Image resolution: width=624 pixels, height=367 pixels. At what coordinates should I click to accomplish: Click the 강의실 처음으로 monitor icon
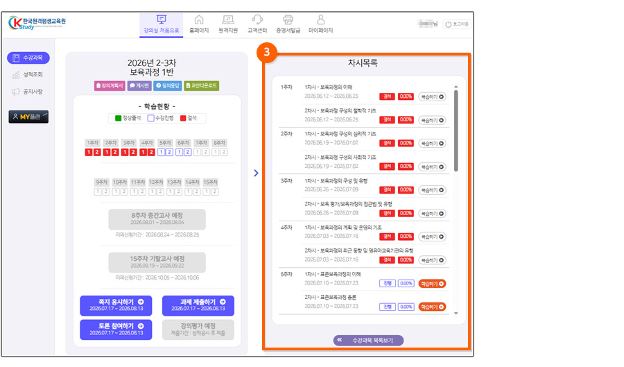click(161, 19)
